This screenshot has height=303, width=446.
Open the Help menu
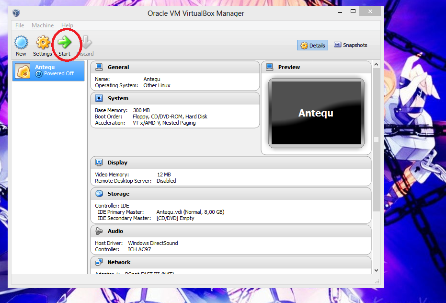point(67,25)
